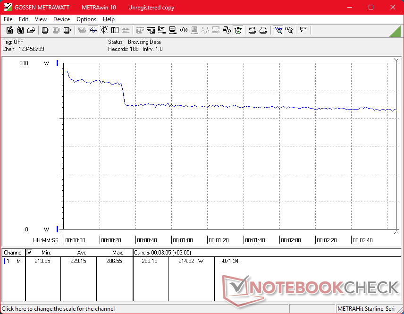Open the File menu
404x314 pixels.
click(8, 19)
